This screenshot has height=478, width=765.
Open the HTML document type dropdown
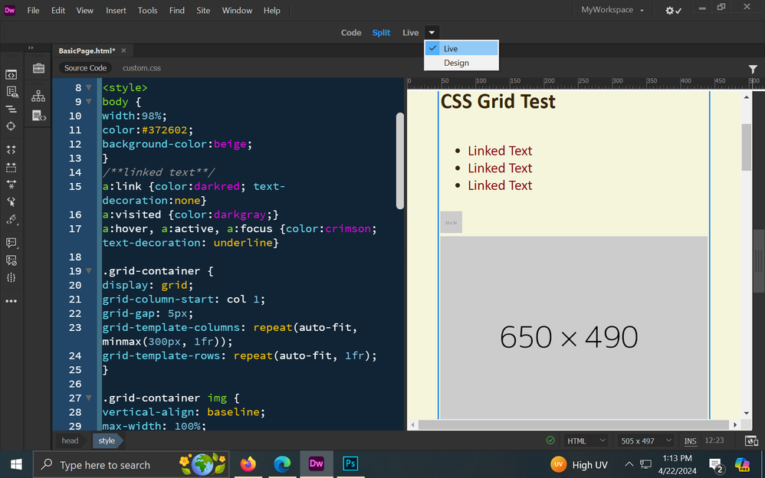pyautogui.click(x=585, y=441)
